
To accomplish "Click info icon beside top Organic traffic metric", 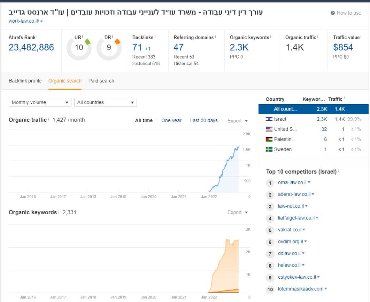I will pos(318,37).
